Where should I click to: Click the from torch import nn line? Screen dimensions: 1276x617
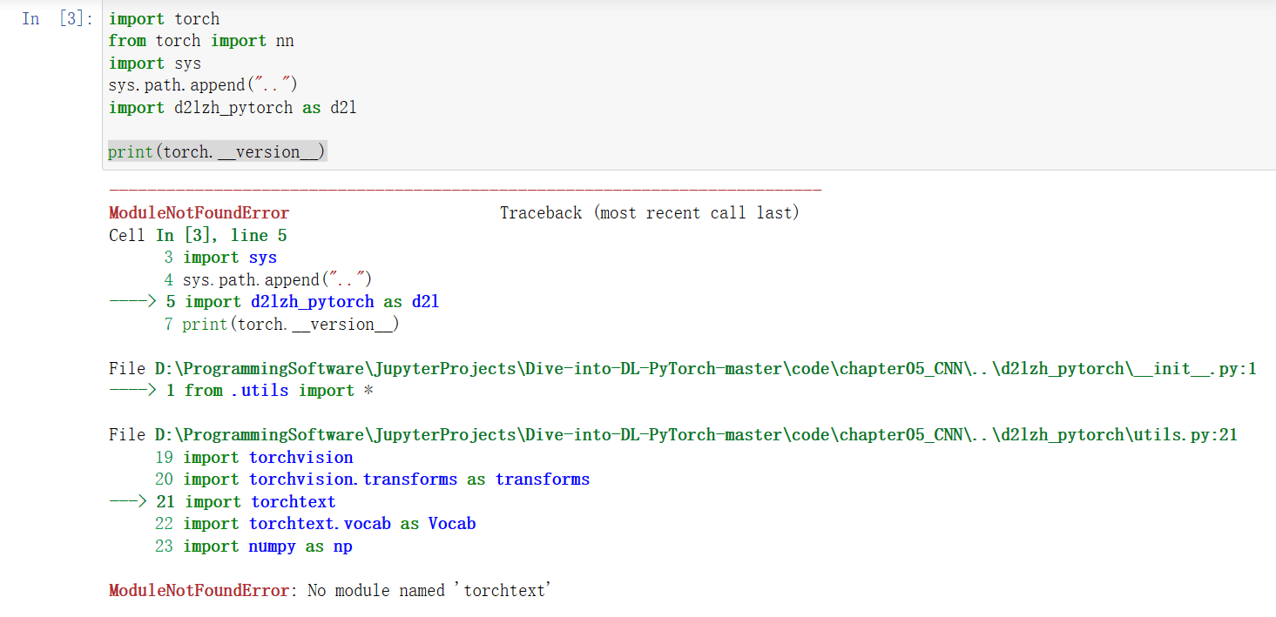click(200, 40)
